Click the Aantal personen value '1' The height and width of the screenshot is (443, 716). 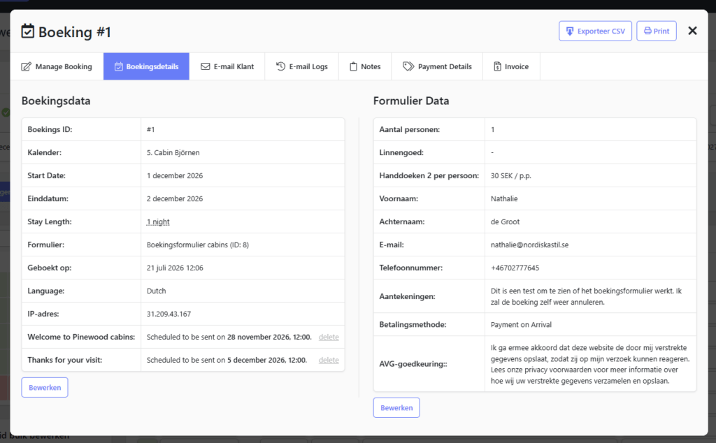tap(493, 129)
